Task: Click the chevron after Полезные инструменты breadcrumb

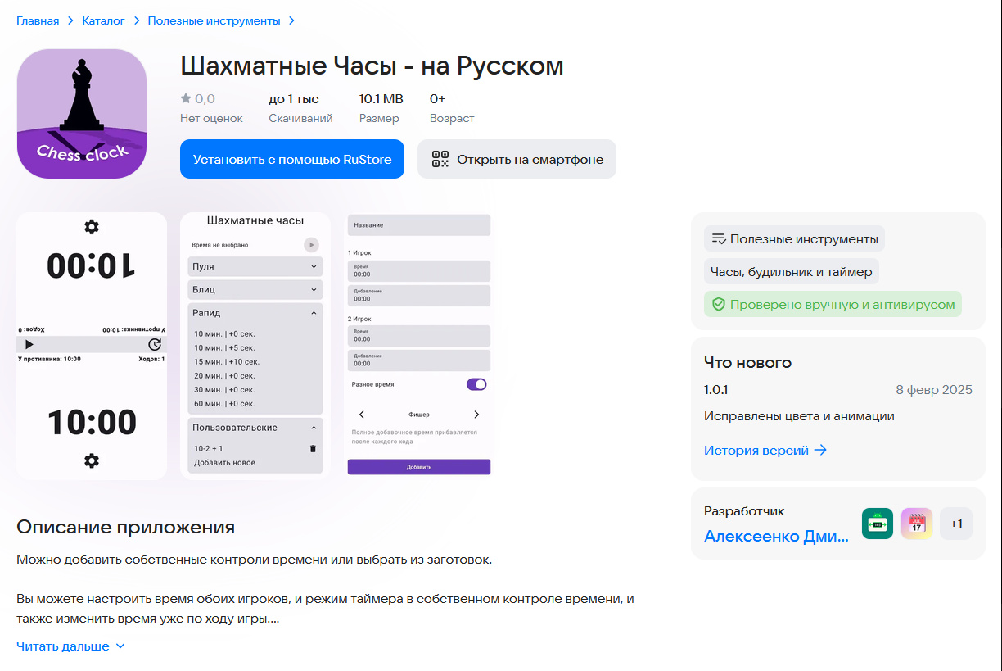Action: 292,20
